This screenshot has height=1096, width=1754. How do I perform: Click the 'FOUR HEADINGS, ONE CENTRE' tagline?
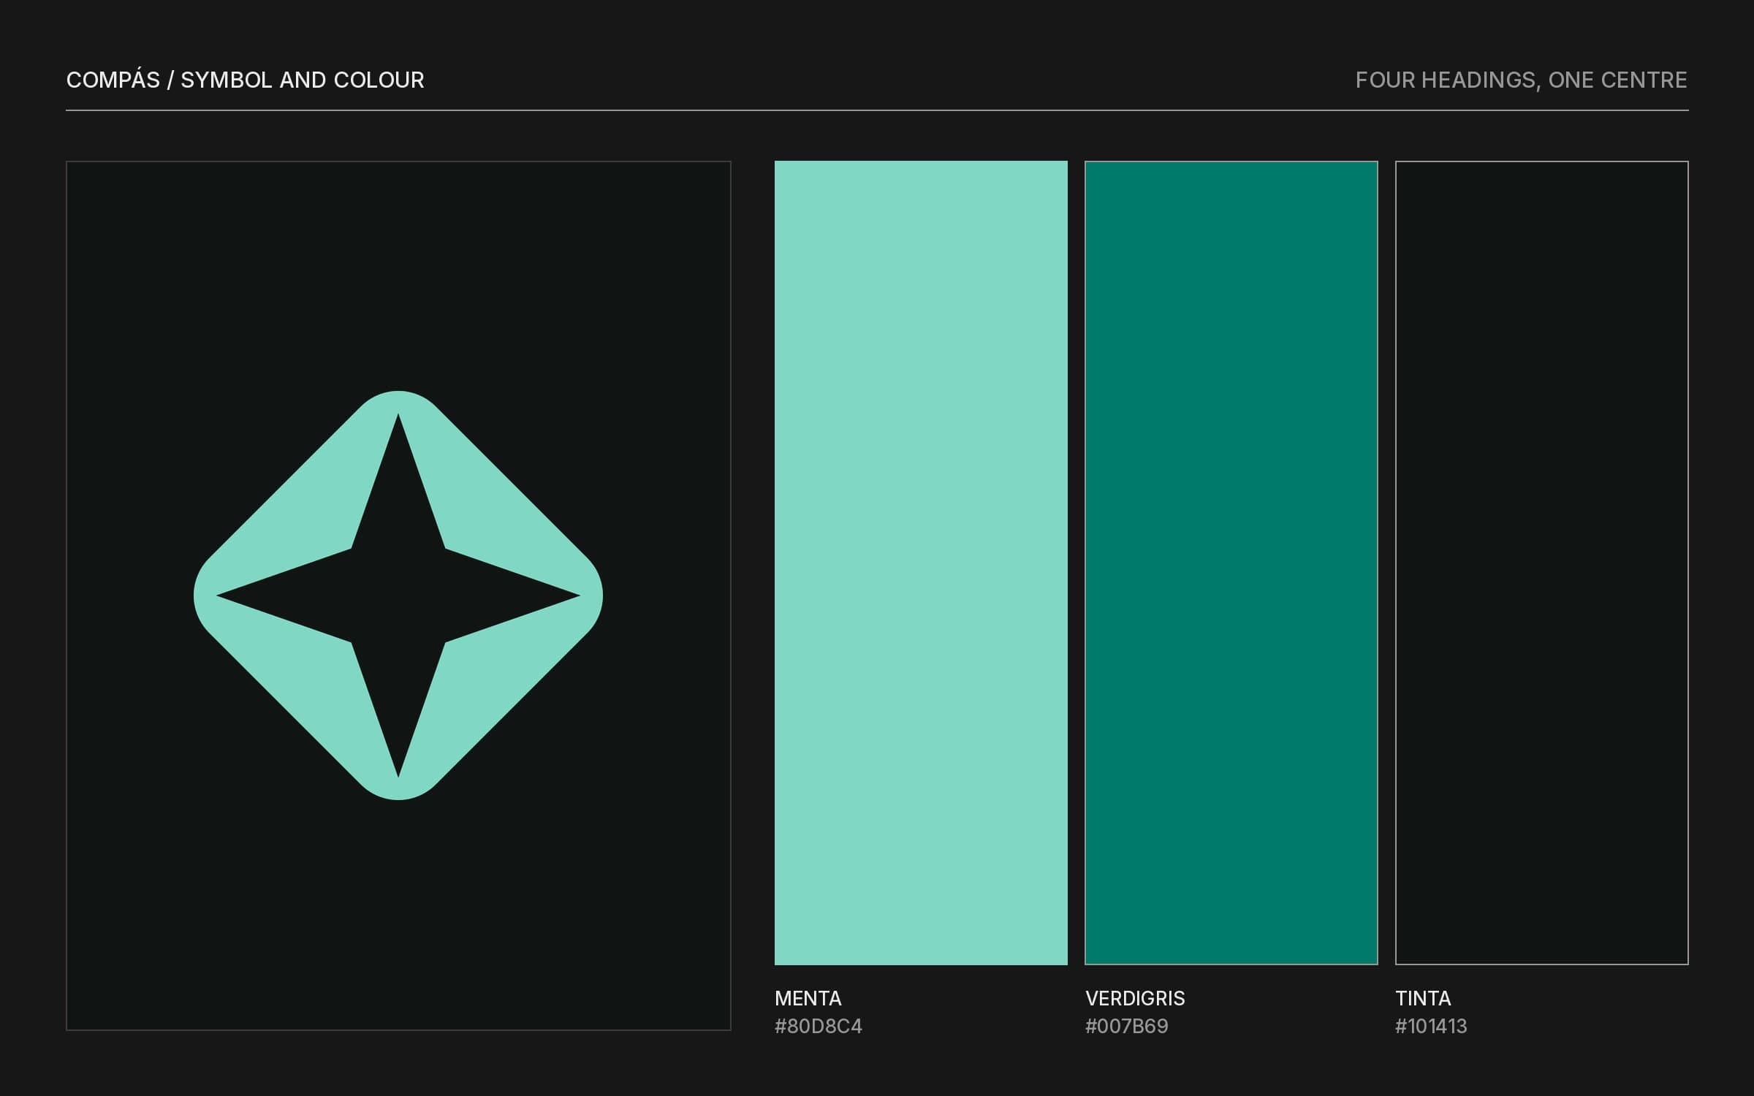(x=1522, y=80)
